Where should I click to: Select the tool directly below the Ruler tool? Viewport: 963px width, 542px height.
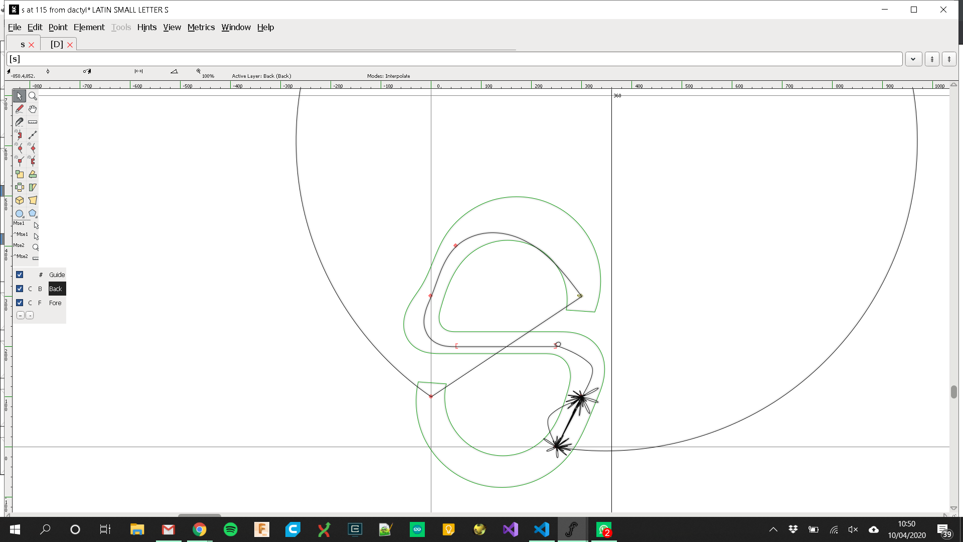[33, 135]
